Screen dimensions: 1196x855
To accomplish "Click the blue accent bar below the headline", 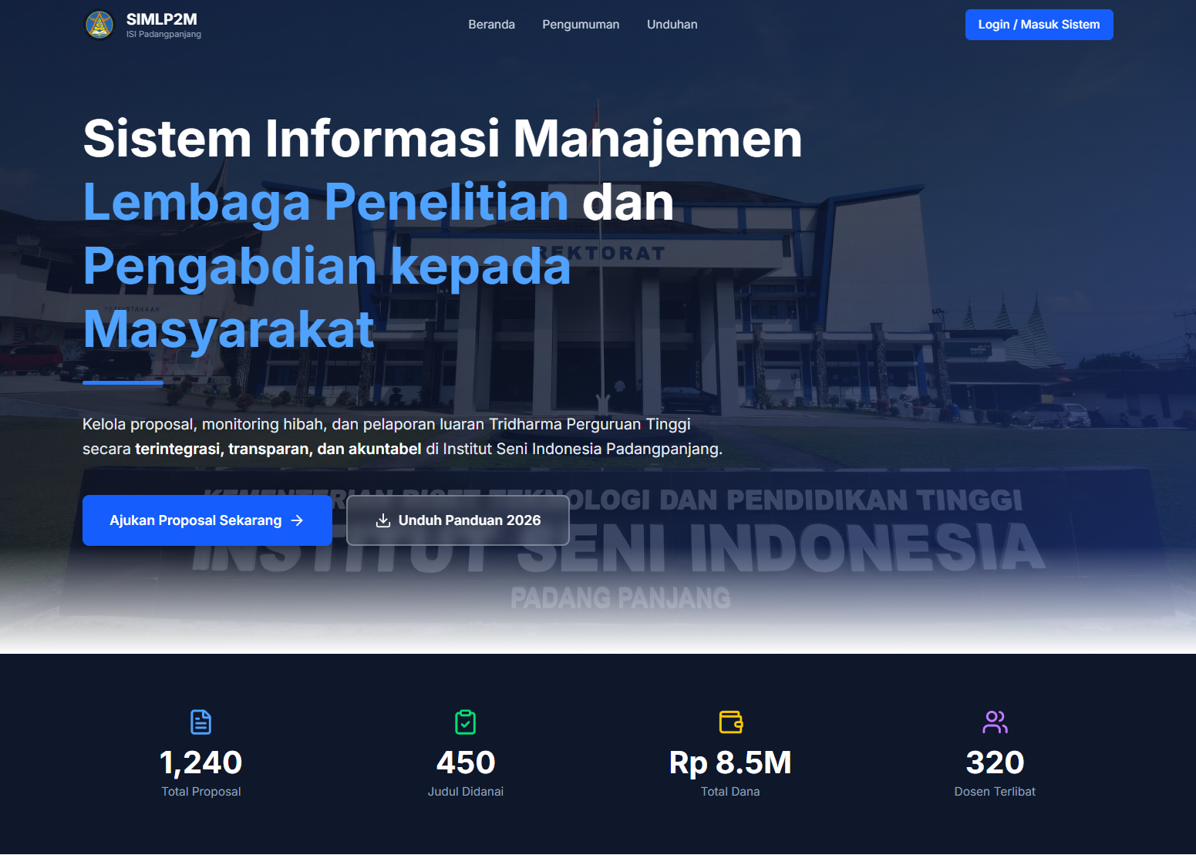I will tap(123, 382).
